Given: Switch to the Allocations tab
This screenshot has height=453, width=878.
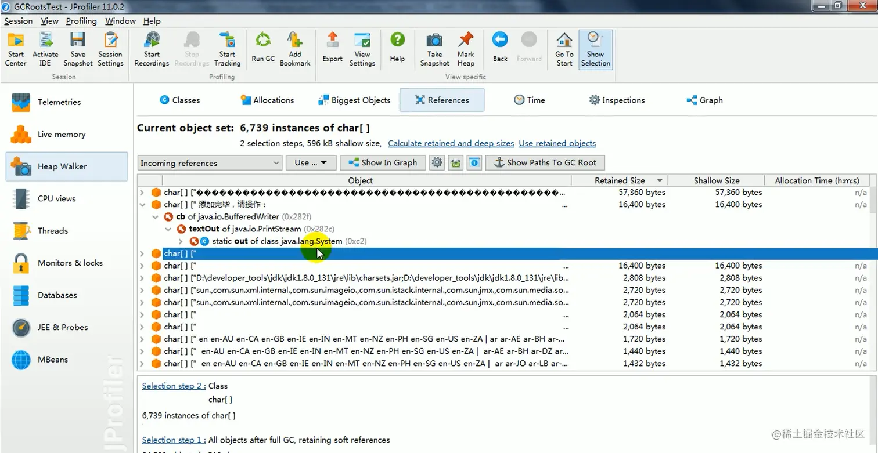Looking at the screenshot, I should point(267,100).
